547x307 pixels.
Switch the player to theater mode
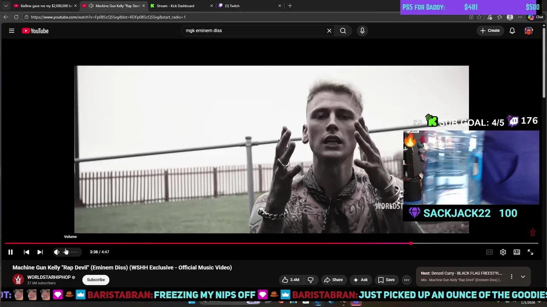click(517, 252)
